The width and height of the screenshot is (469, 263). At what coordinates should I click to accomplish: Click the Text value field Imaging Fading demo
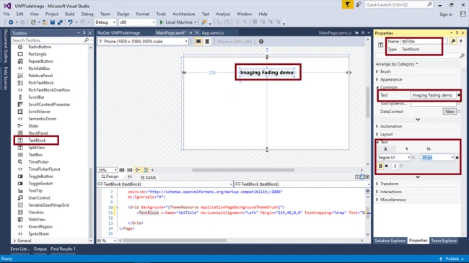click(x=434, y=95)
